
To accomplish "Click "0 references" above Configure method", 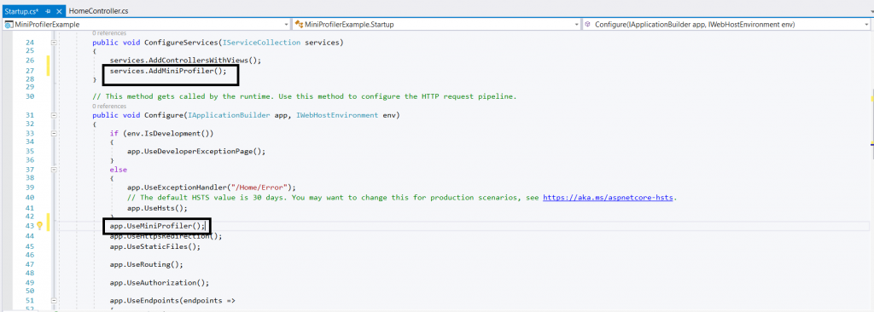I will coord(109,106).
